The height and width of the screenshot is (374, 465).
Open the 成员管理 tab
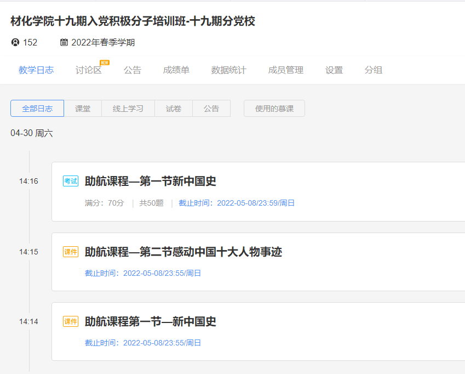tap(285, 70)
